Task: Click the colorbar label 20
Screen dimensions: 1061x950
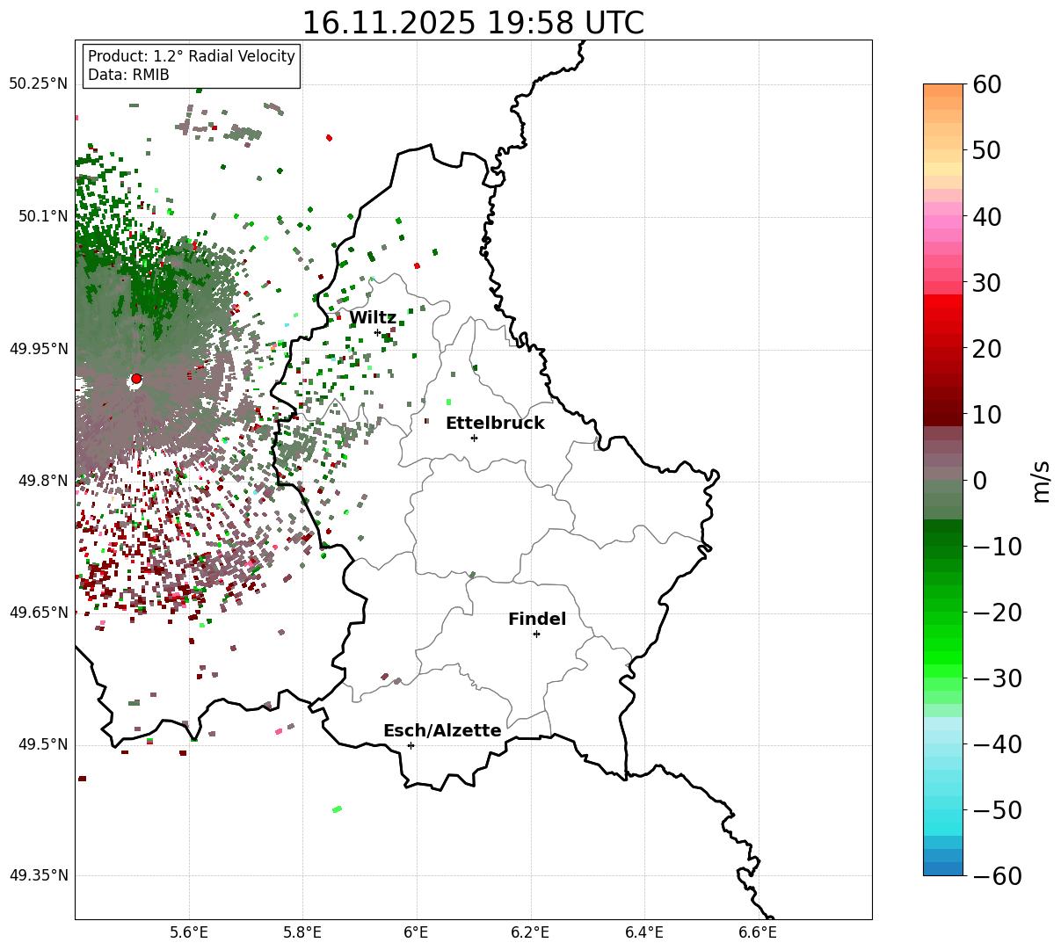Action: (985, 349)
